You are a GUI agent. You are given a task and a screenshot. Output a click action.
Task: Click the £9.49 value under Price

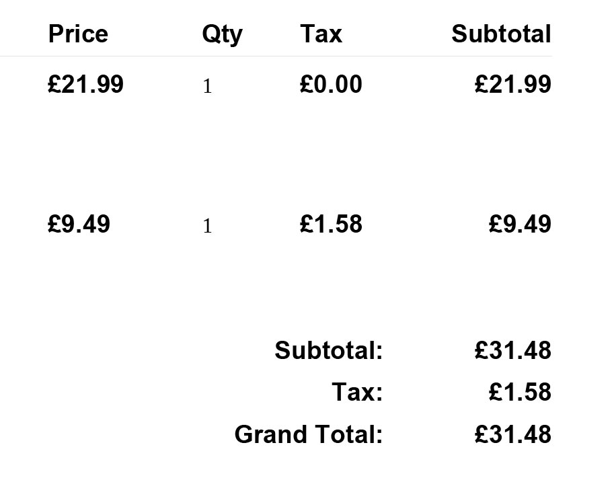tap(79, 224)
